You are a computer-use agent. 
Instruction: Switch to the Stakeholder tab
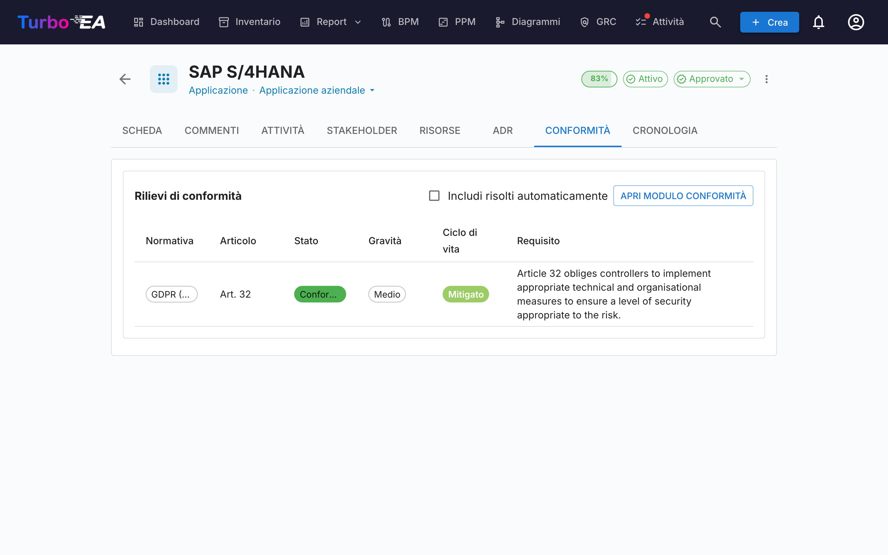point(362,131)
